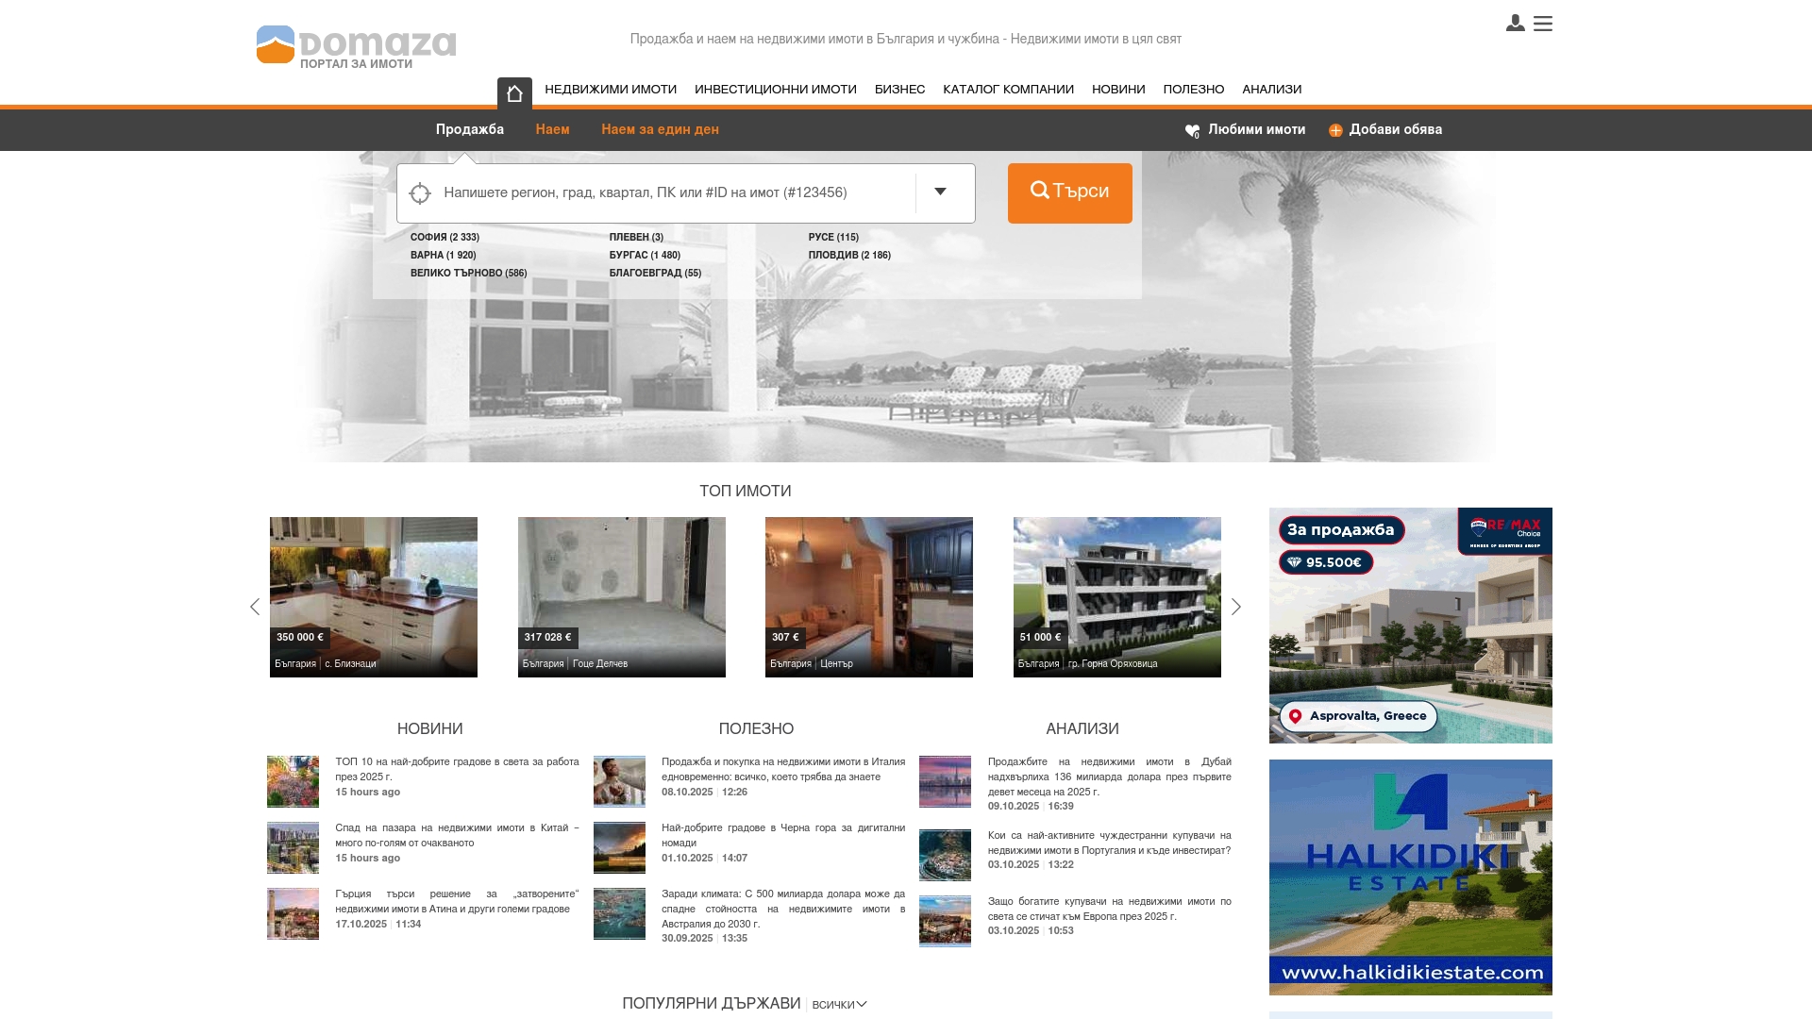Viewport: 1812px width, 1019px height.
Task: Click the heart icon next to Любими имоти
Action: (1191, 130)
